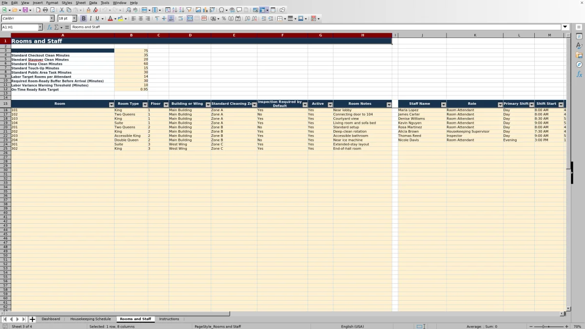The height and width of the screenshot is (329, 585).
Task: Open the Name Box dropdown
Action: click(40, 27)
